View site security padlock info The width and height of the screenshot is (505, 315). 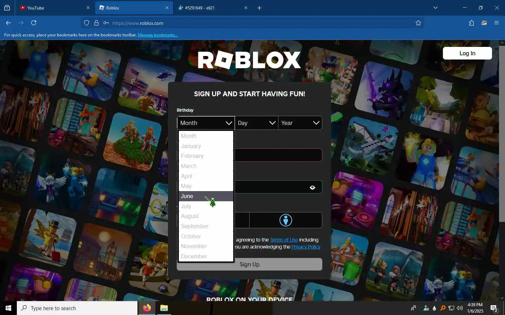click(96, 23)
